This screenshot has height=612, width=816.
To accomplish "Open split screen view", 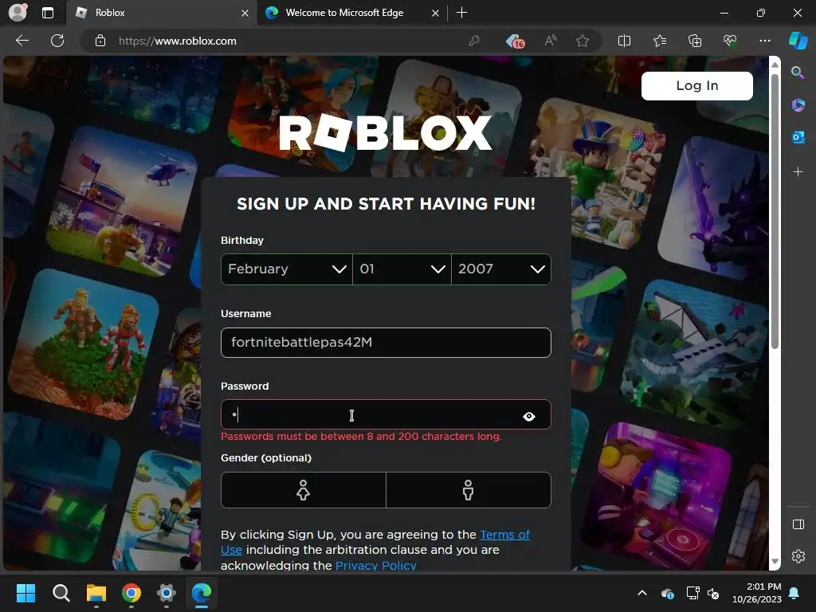I will pyautogui.click(x=624, y=41).
